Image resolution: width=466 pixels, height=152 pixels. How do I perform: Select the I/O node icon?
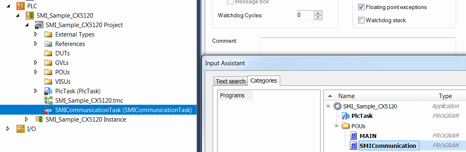[x=21, y=129]
